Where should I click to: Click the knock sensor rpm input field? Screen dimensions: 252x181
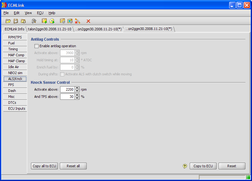coord(67,89)
